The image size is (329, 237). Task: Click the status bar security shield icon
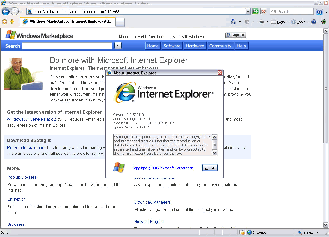242,233
